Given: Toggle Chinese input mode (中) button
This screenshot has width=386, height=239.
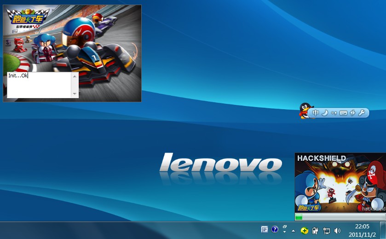Looking at the screenshot, I should 315,113.
